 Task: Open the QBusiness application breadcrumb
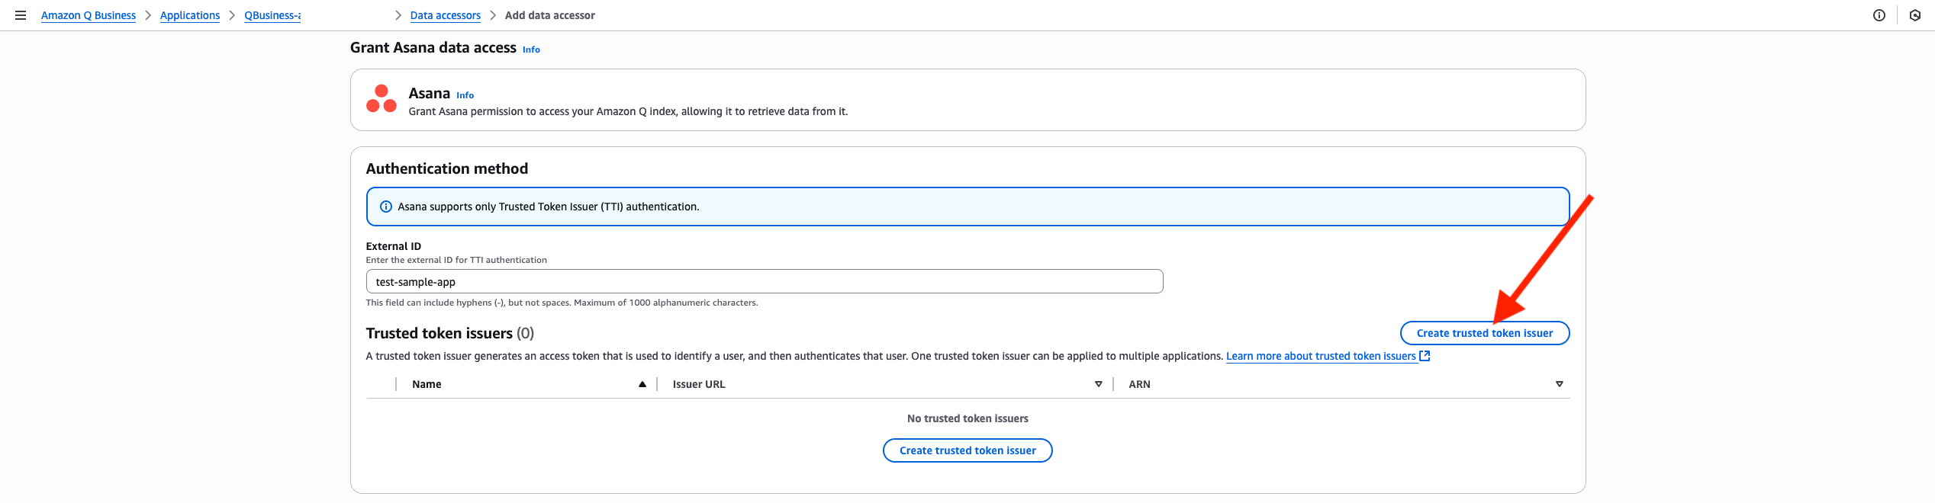(272, 15)
